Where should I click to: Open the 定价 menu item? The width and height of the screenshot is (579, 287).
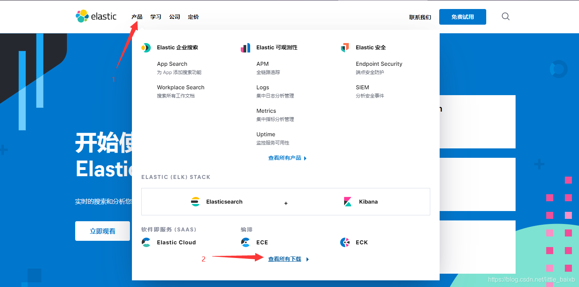[193, 17]
